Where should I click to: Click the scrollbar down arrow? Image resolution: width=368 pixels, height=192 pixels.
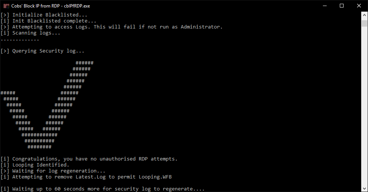pyautogui.click(x=364, y=189)
